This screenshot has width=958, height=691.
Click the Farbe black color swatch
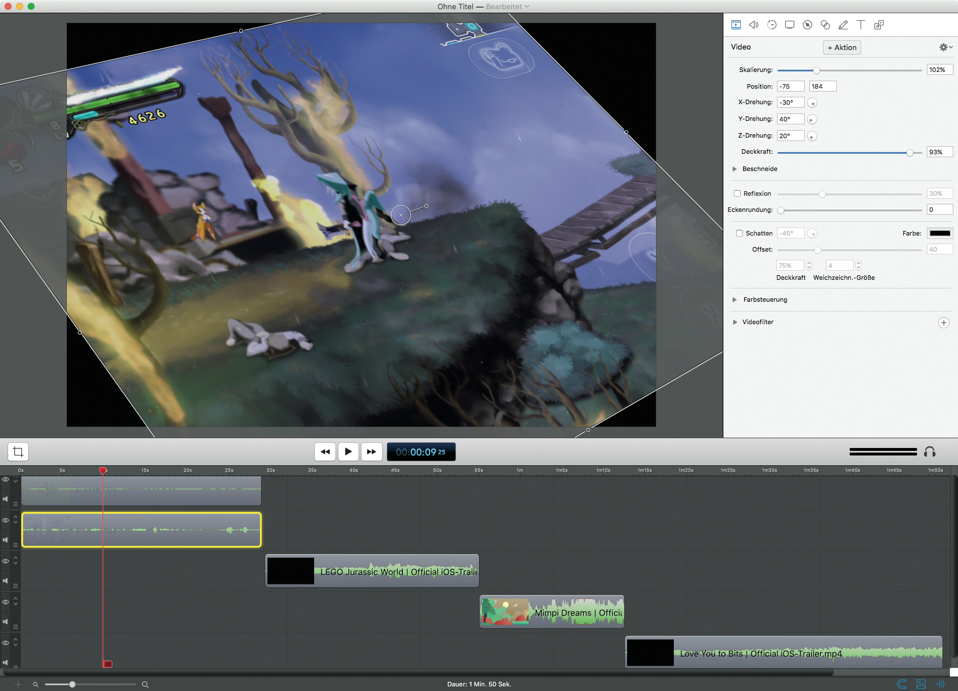(940, 233)
